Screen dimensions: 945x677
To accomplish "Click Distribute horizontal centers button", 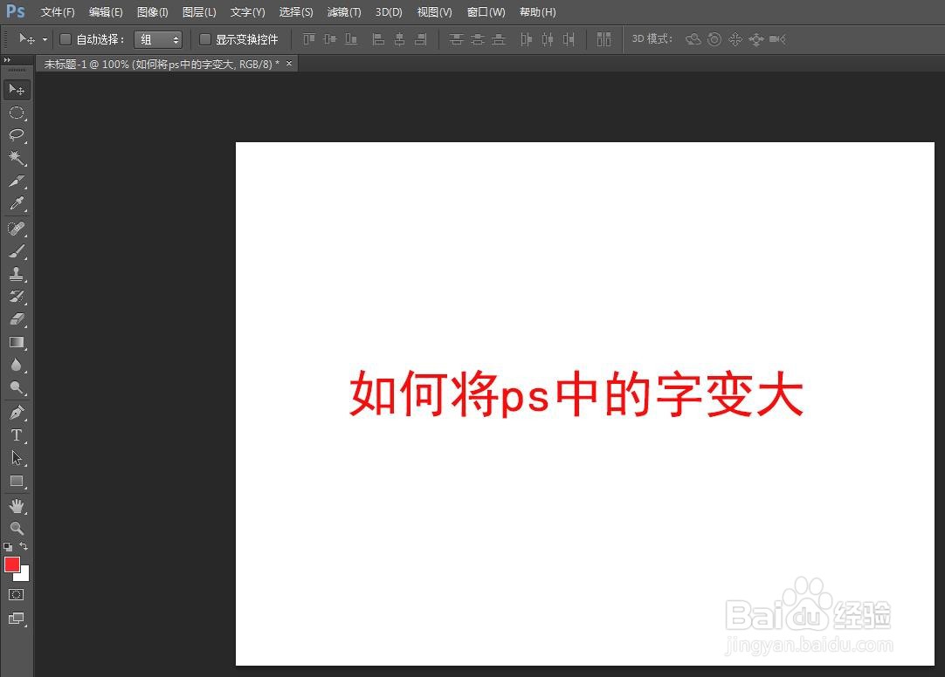I will pos(548,40).
